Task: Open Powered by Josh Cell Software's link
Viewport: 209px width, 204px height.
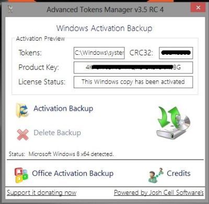Action: [159, 193]
